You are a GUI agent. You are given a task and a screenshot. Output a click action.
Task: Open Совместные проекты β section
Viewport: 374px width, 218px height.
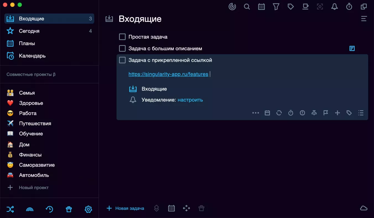click(x=31, y=74)
